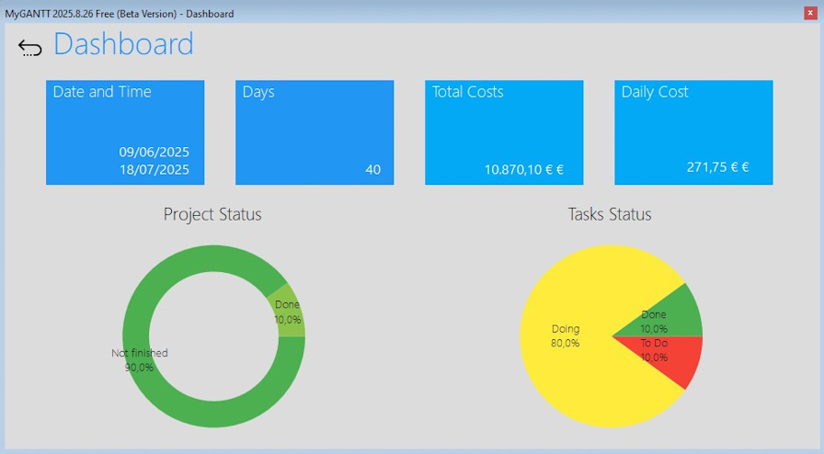
Task: Click the 40 days value
Action: pos(373,170)
